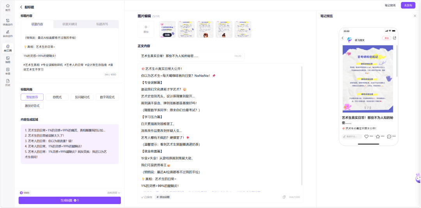
Task: Select generated title 4 1%的灵感+99%的腱鞘炎
Action: [53, 146]
